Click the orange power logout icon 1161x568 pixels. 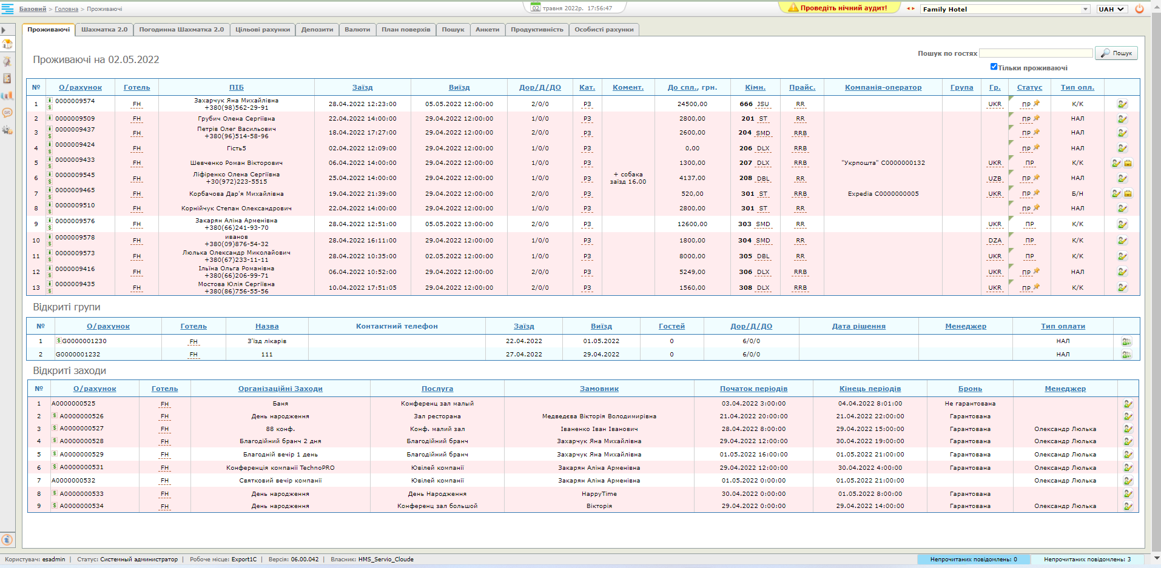click(x=1139, y=9)
